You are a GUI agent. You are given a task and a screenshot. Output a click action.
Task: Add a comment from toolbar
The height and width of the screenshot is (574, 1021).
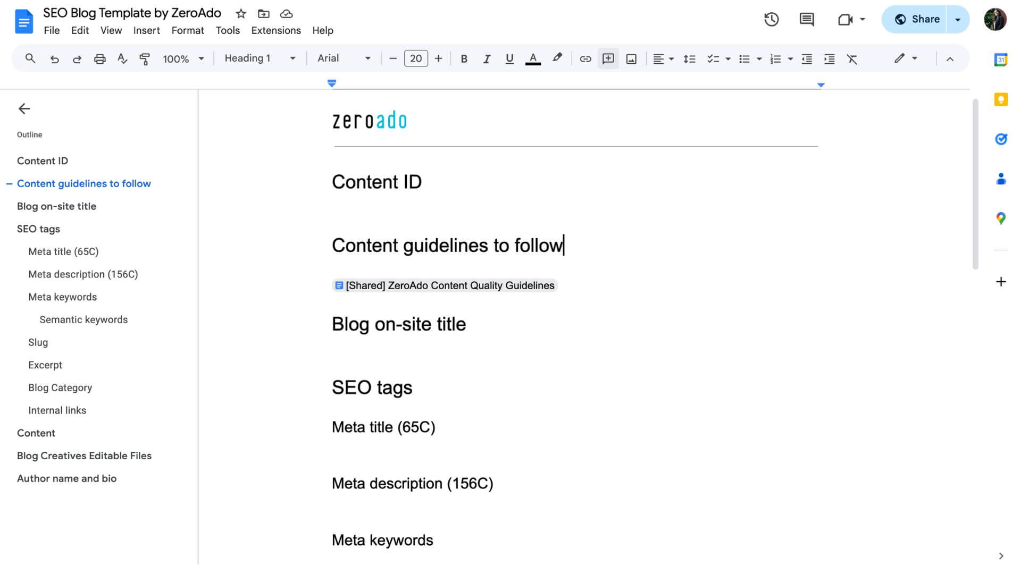coord(608,58)
